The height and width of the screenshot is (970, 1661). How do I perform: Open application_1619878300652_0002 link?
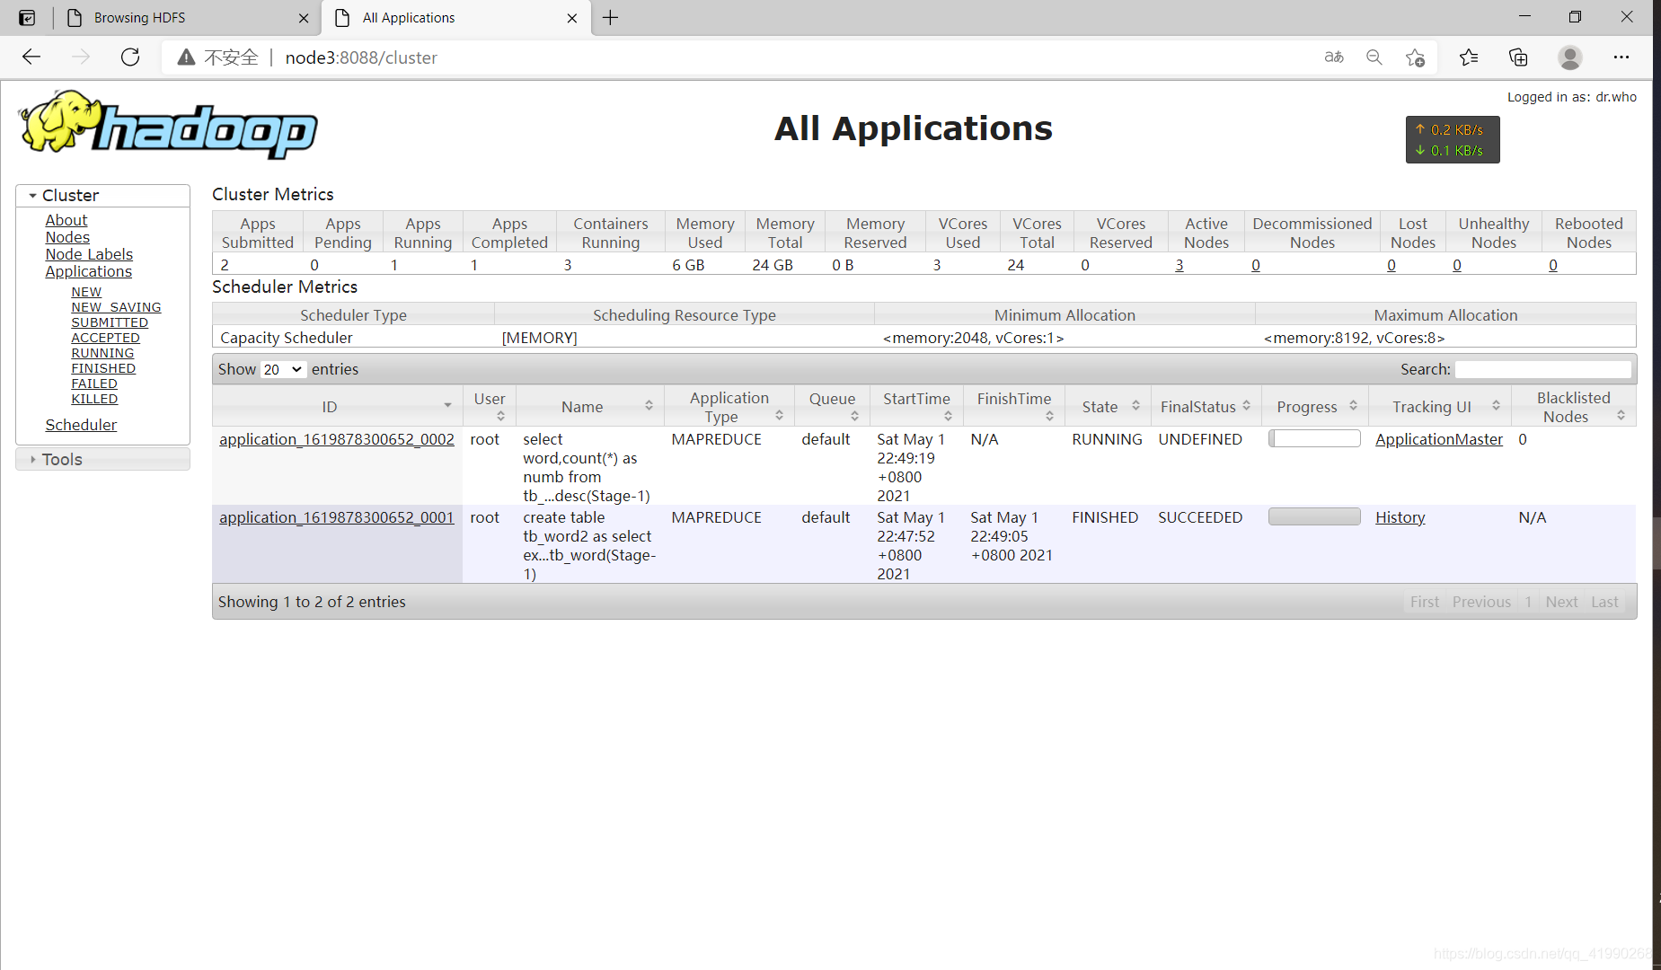pos(337,439)
